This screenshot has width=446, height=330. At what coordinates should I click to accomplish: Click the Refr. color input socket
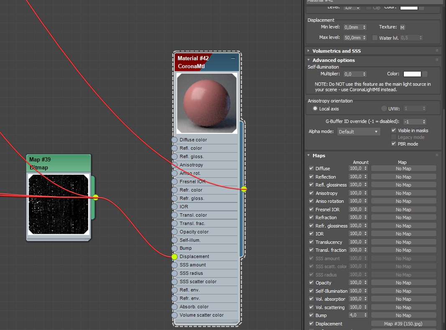tap(174, 190)
